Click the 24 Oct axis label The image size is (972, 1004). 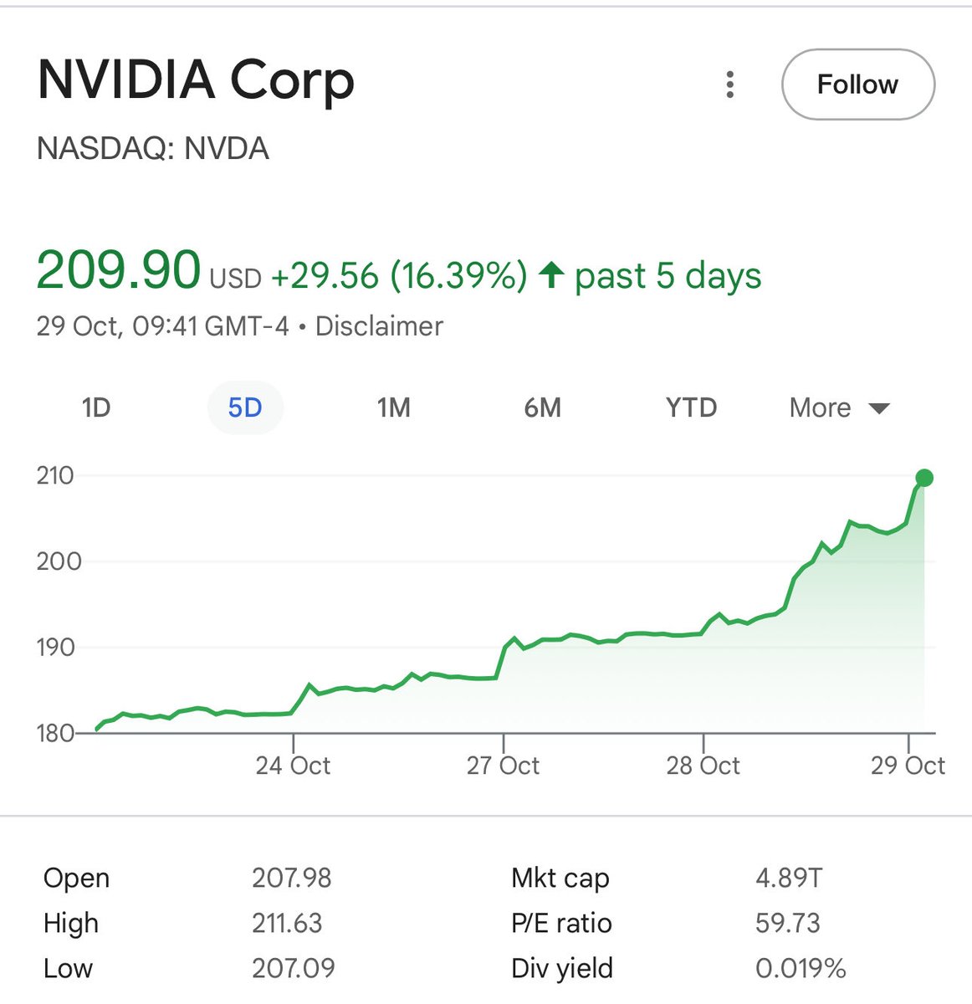click(293, 765)
